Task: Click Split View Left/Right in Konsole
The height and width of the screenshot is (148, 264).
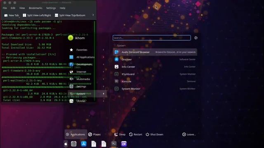Action: click(37, 15)
